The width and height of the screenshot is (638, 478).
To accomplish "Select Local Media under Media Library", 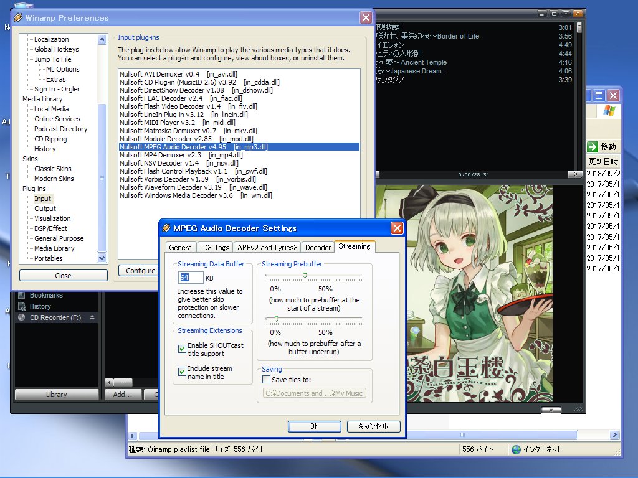I will tap(51, 109).
